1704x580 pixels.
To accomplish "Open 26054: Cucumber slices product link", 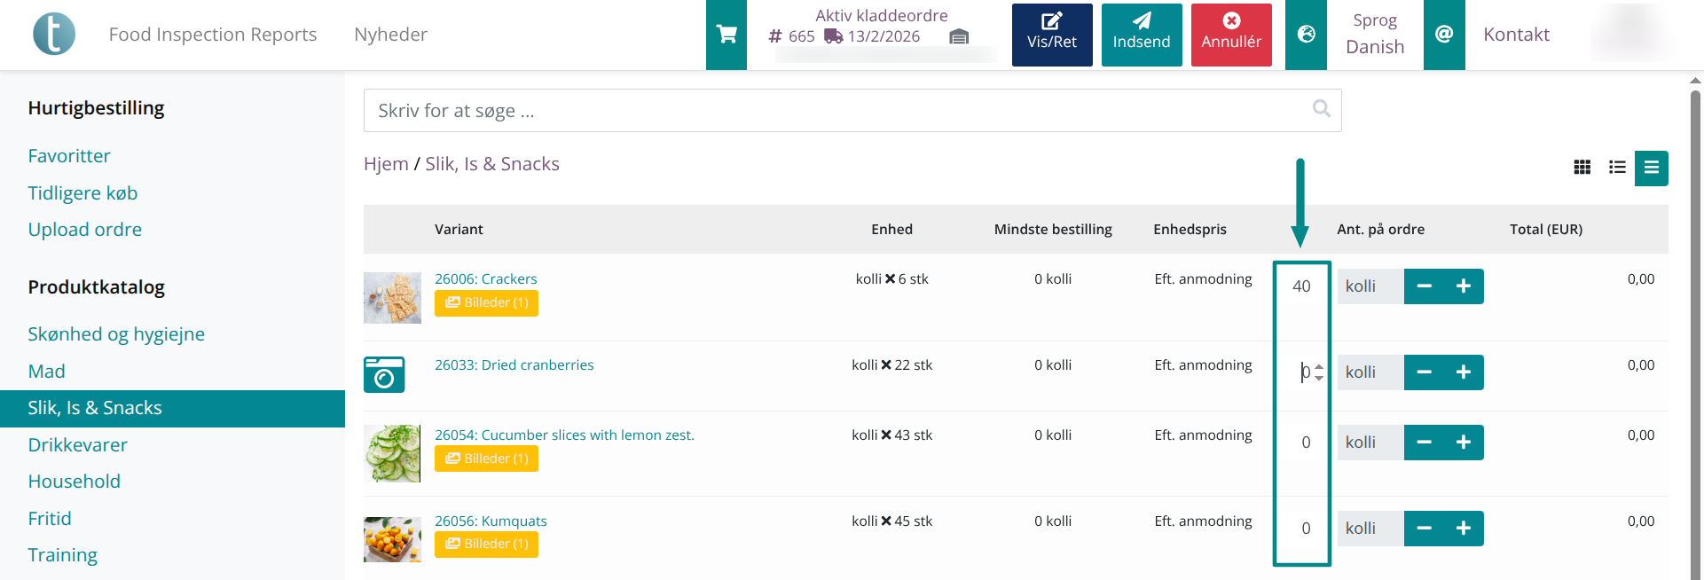I will pyautogui.click(x=564, y=435).
